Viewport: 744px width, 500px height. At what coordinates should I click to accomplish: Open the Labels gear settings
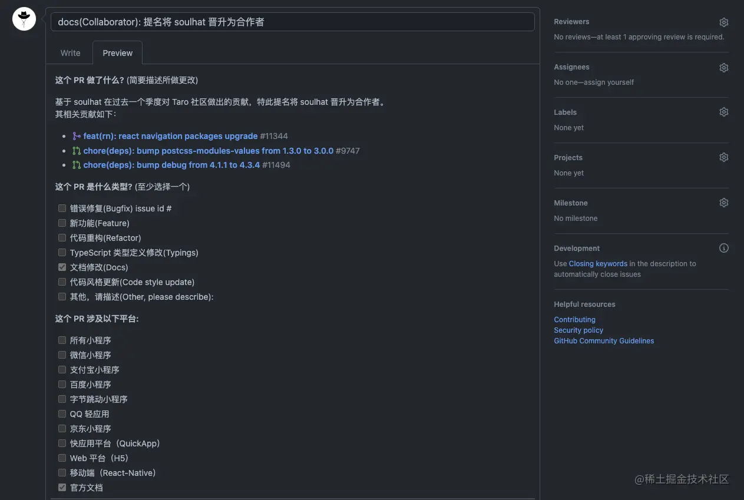tap(724, 112)
